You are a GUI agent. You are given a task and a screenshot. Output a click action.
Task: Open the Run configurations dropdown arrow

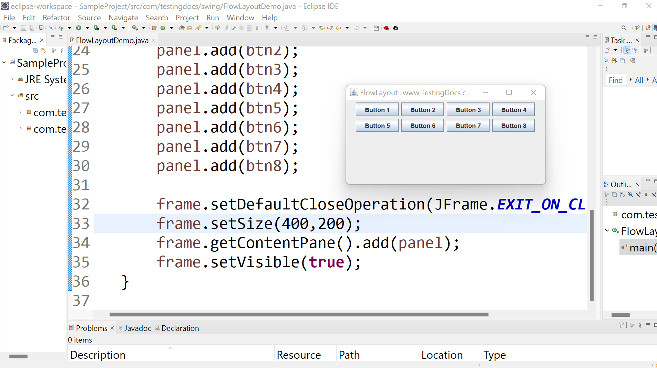[87, 28]
